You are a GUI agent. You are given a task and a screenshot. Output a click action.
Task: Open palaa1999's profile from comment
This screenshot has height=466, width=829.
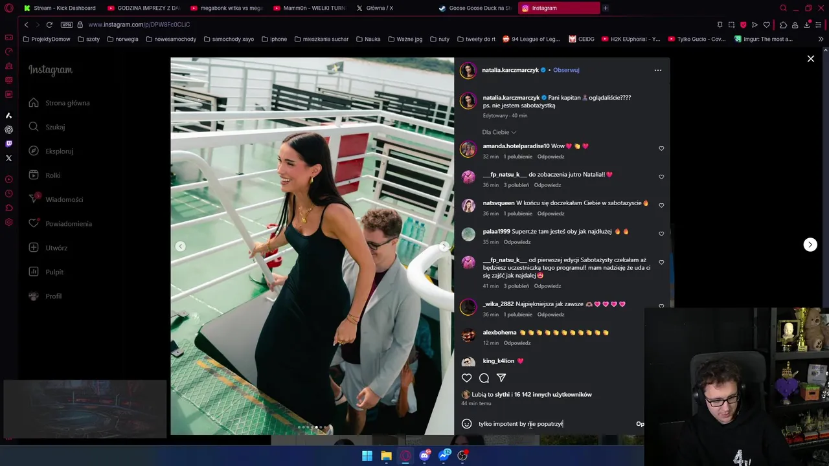(497, 231)
